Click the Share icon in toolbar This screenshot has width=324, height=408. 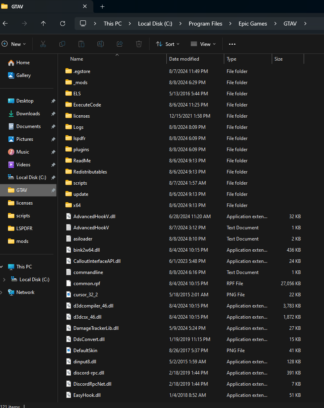pos(120,44)
